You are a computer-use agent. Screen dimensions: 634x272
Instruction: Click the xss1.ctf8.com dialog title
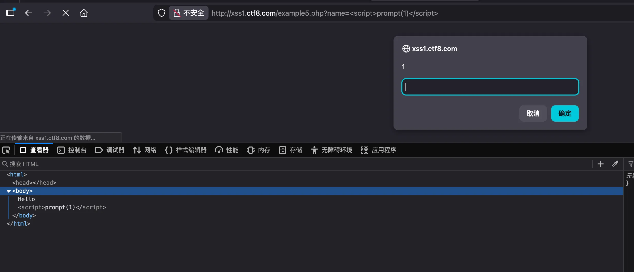[x=434, y=49]
